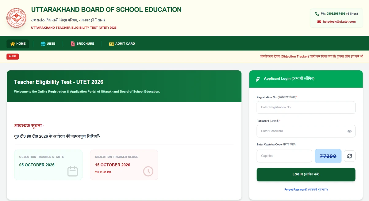Click the OBJECTION TRACKER STARTS label
Screen dimensions: 369x201
41,157
